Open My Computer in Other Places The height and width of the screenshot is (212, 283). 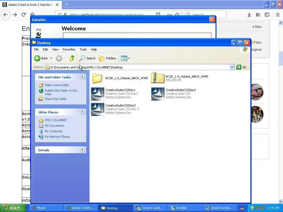(54, 131)
